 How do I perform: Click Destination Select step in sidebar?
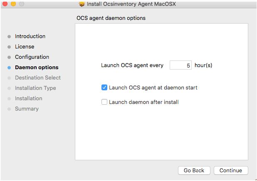[38, 78]
